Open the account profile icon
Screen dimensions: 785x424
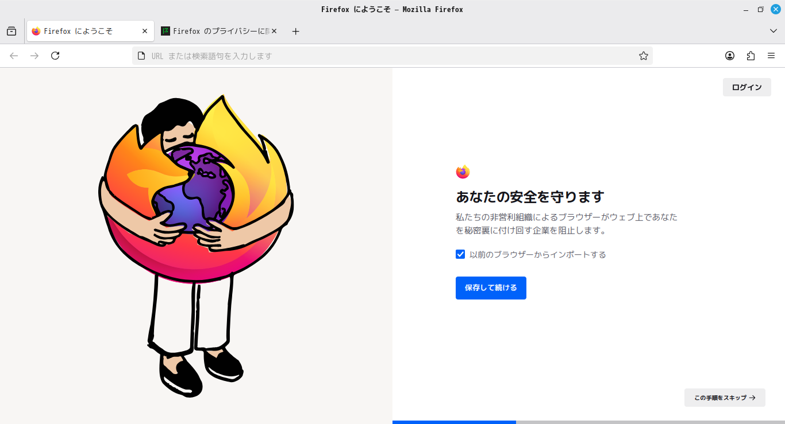pos(730,56)
